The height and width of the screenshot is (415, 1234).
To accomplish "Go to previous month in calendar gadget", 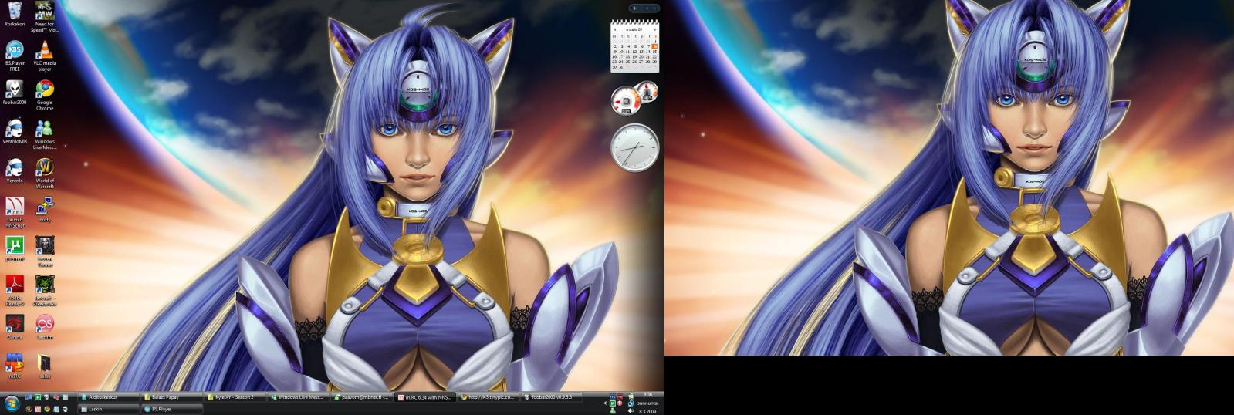I will click(615, 29).
